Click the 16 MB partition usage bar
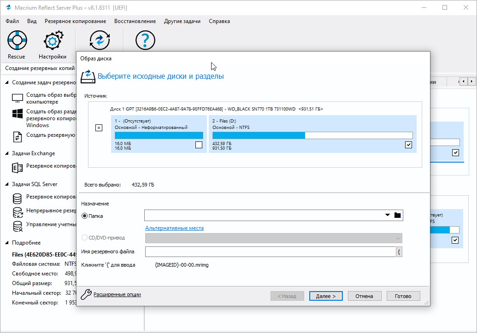The height and width of the screenshot is (333, 477). click(159, 135)
